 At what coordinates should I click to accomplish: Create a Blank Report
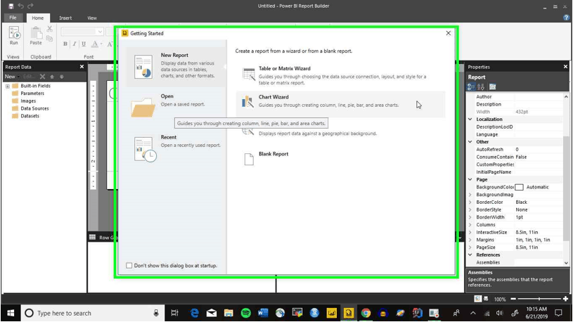click(x=340, y=160)
